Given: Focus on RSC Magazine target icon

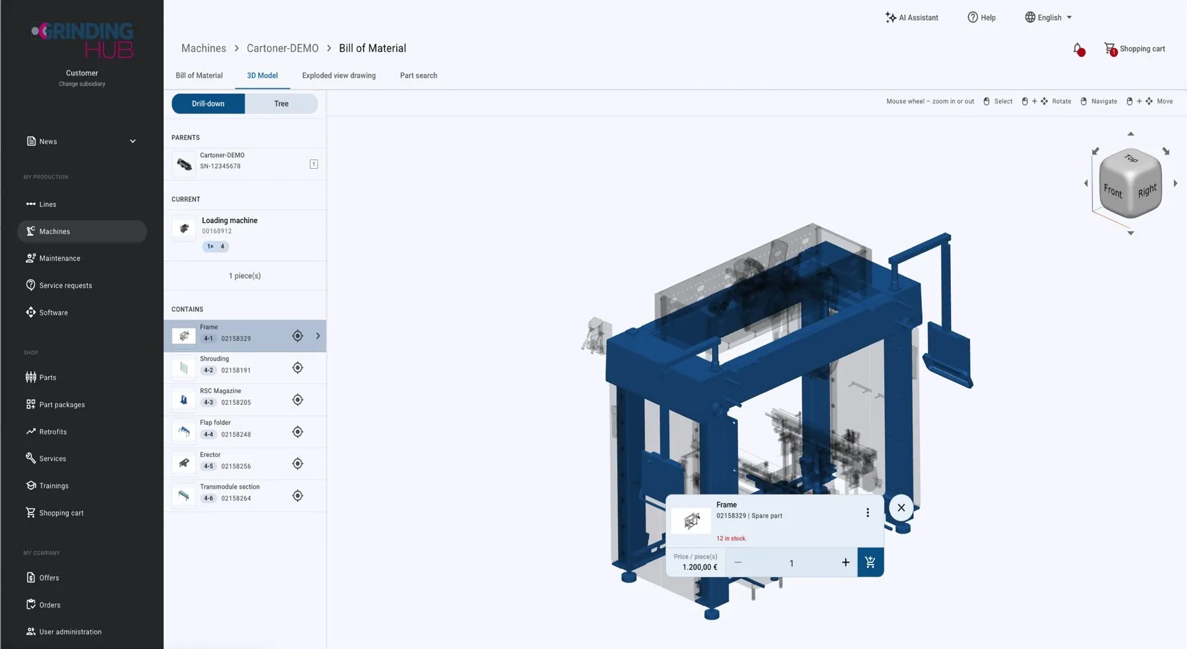Looking at the screenshot, I should point(297,400).
